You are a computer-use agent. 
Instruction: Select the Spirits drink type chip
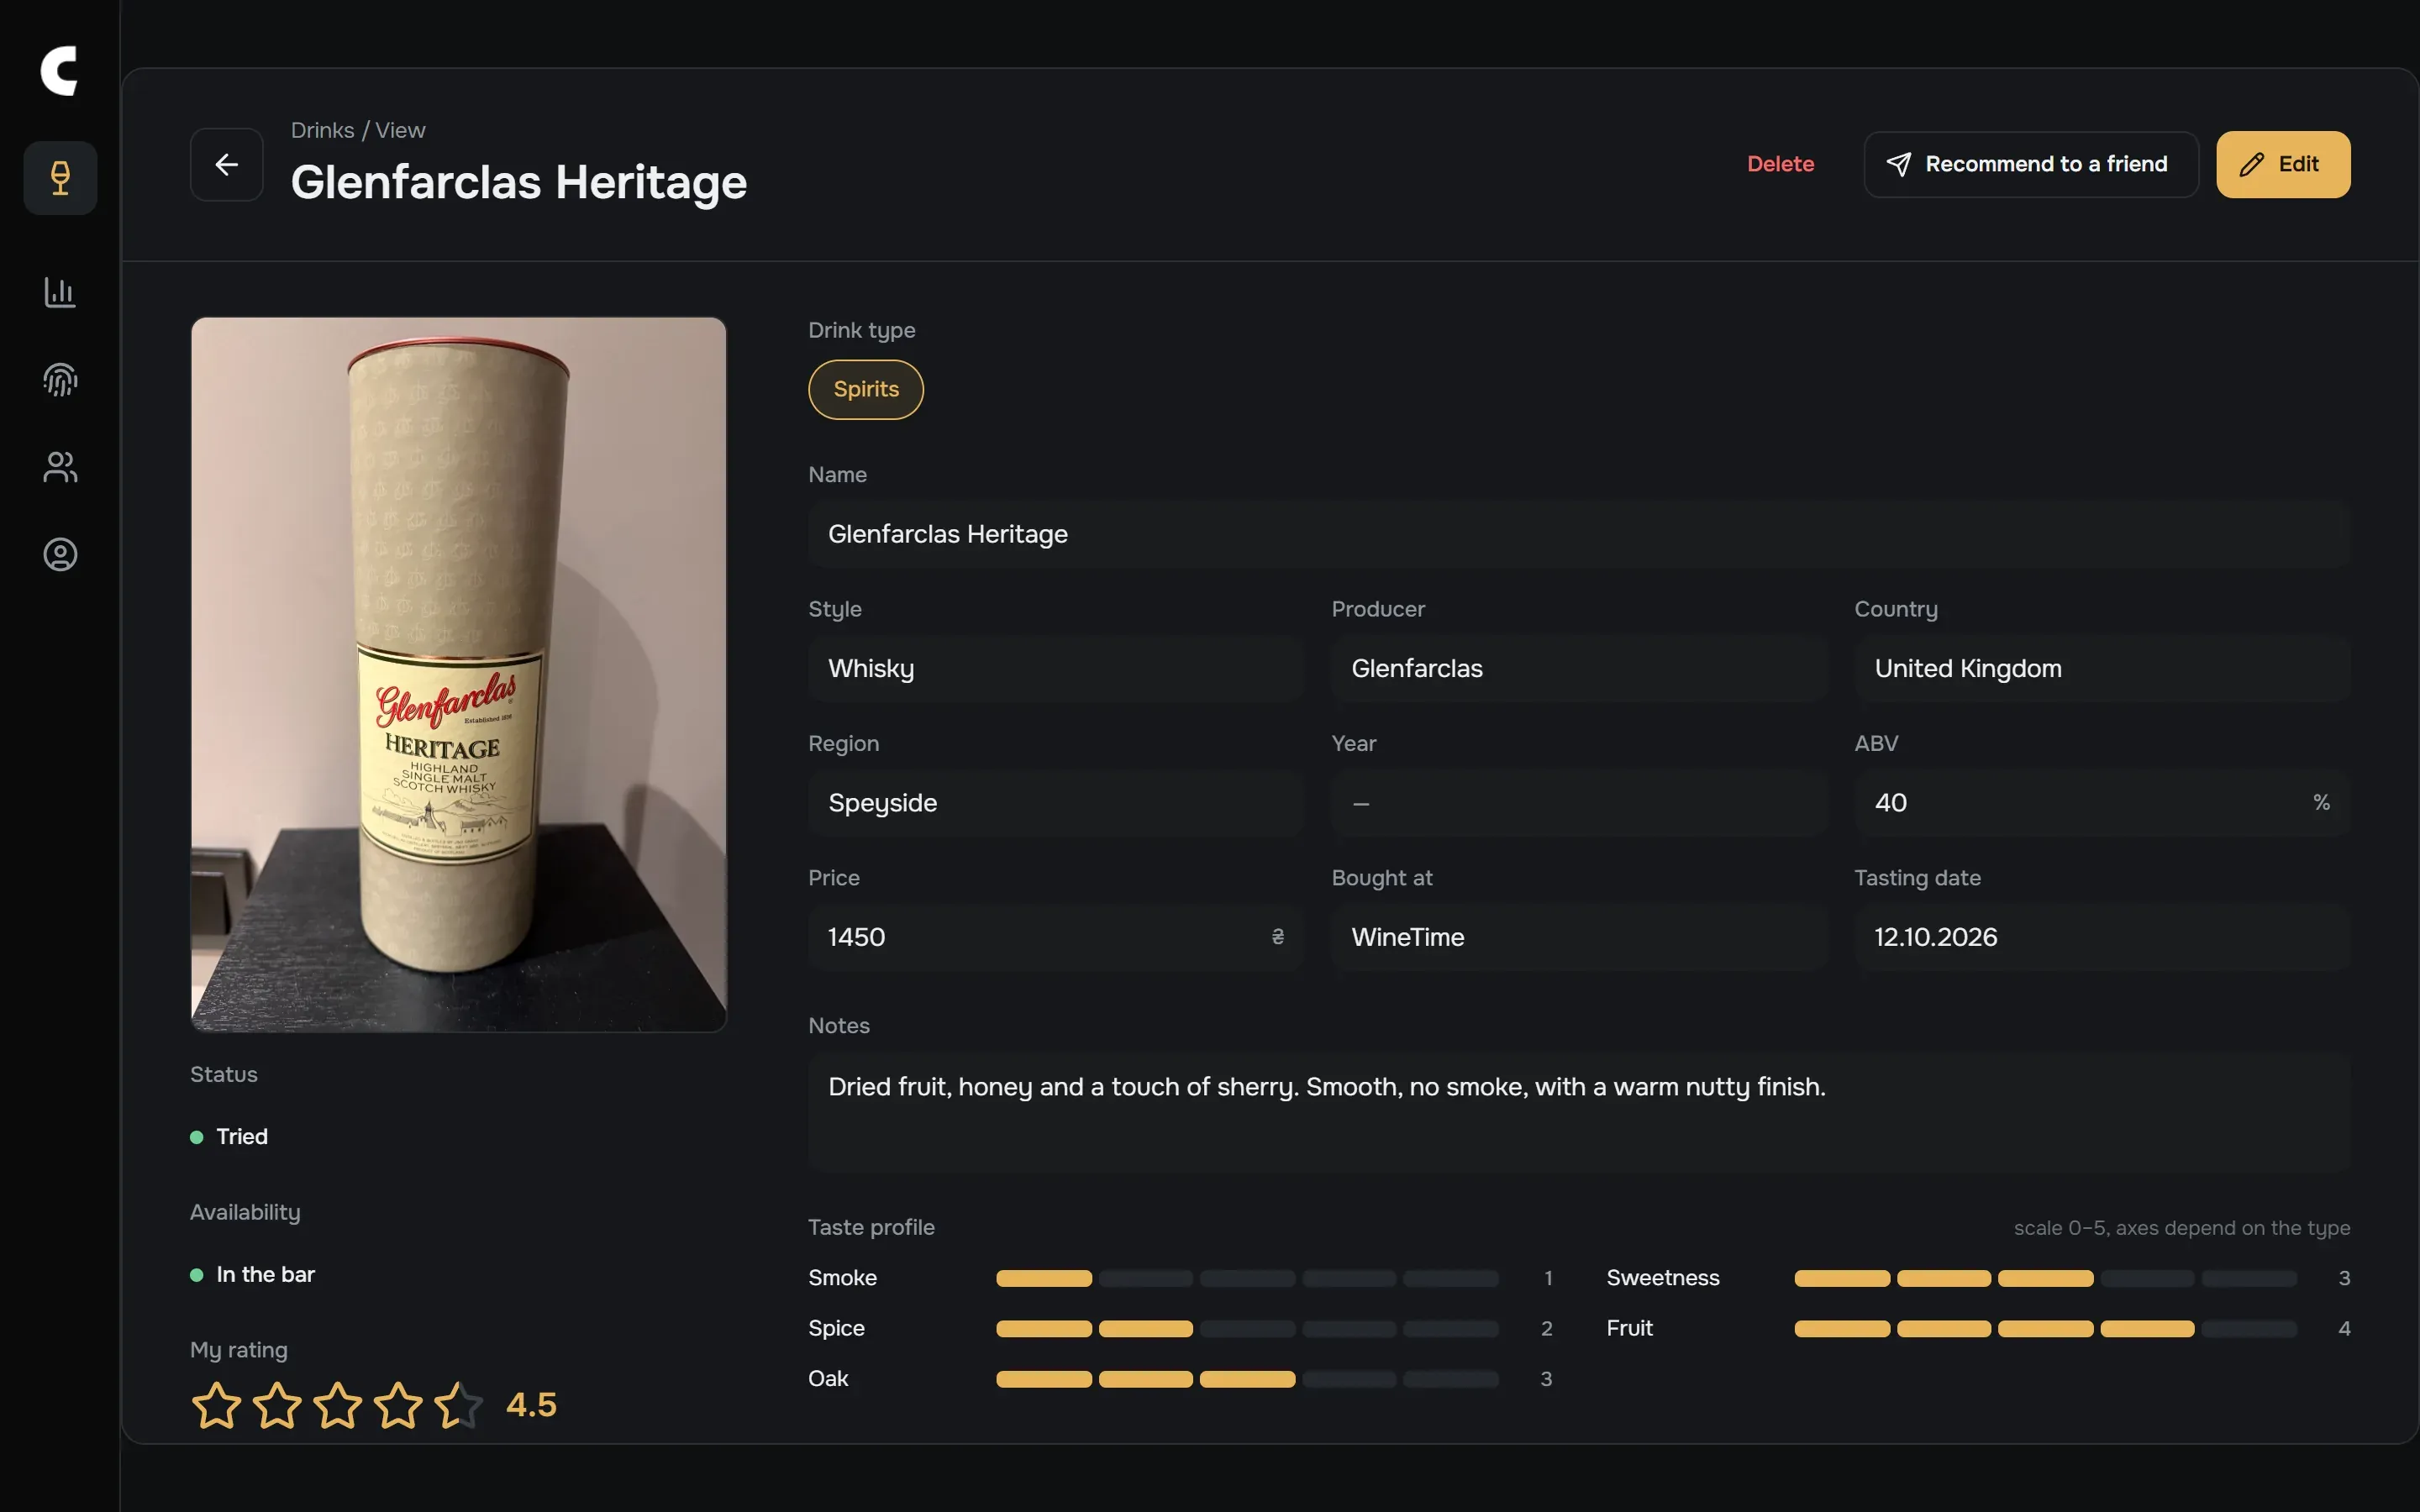coord(865,390)
